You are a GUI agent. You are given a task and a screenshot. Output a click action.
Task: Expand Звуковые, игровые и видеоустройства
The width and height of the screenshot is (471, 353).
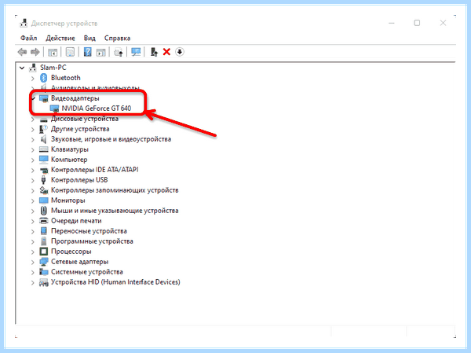(33, 140)
